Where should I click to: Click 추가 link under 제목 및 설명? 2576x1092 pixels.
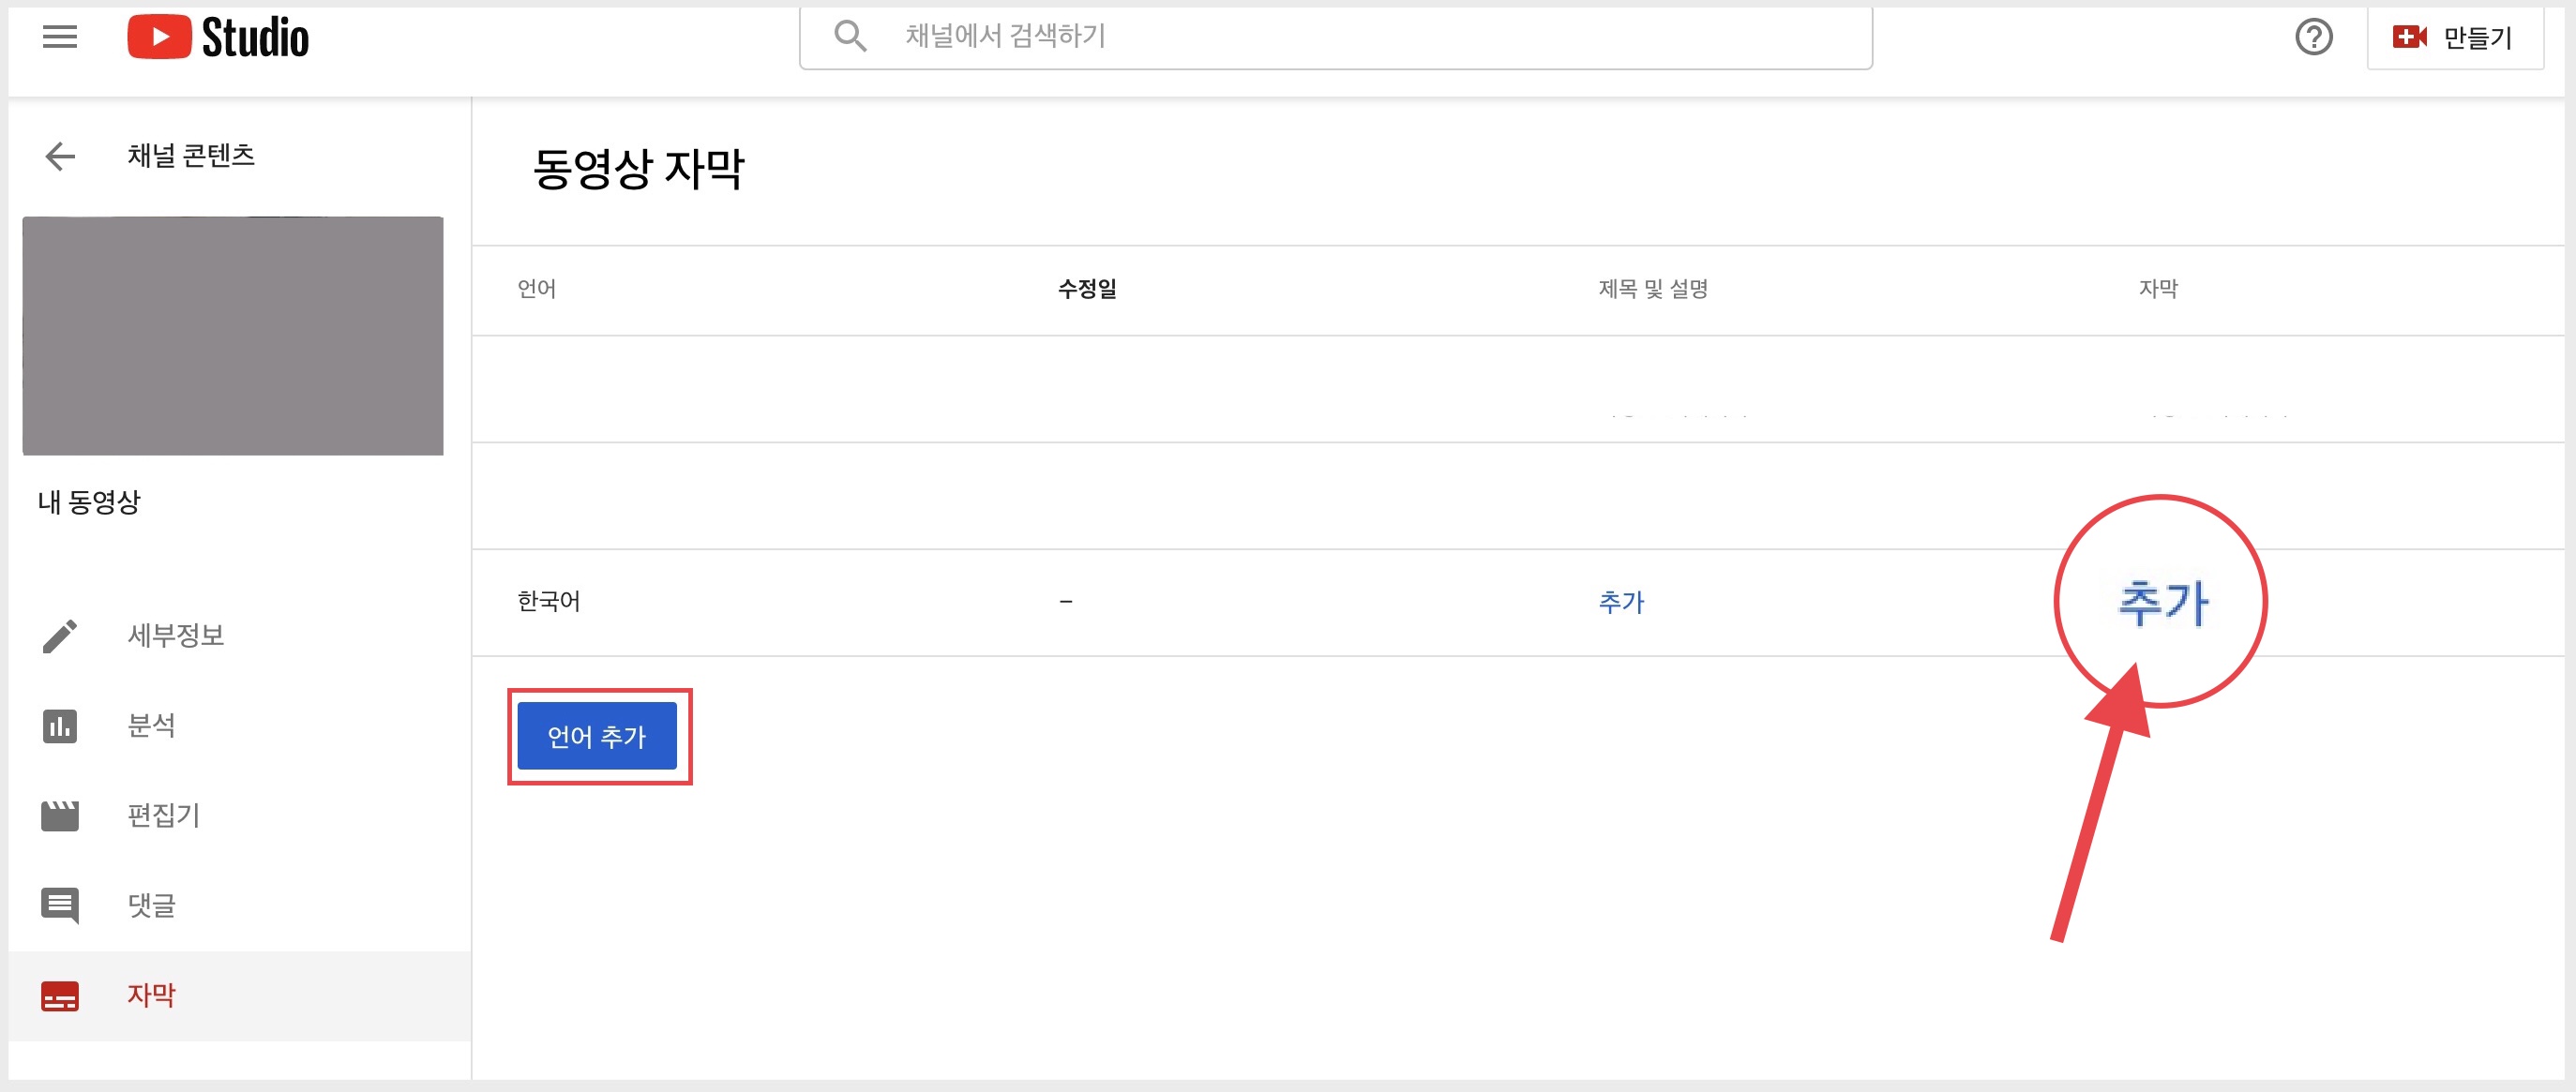[x=1621, y=602]
